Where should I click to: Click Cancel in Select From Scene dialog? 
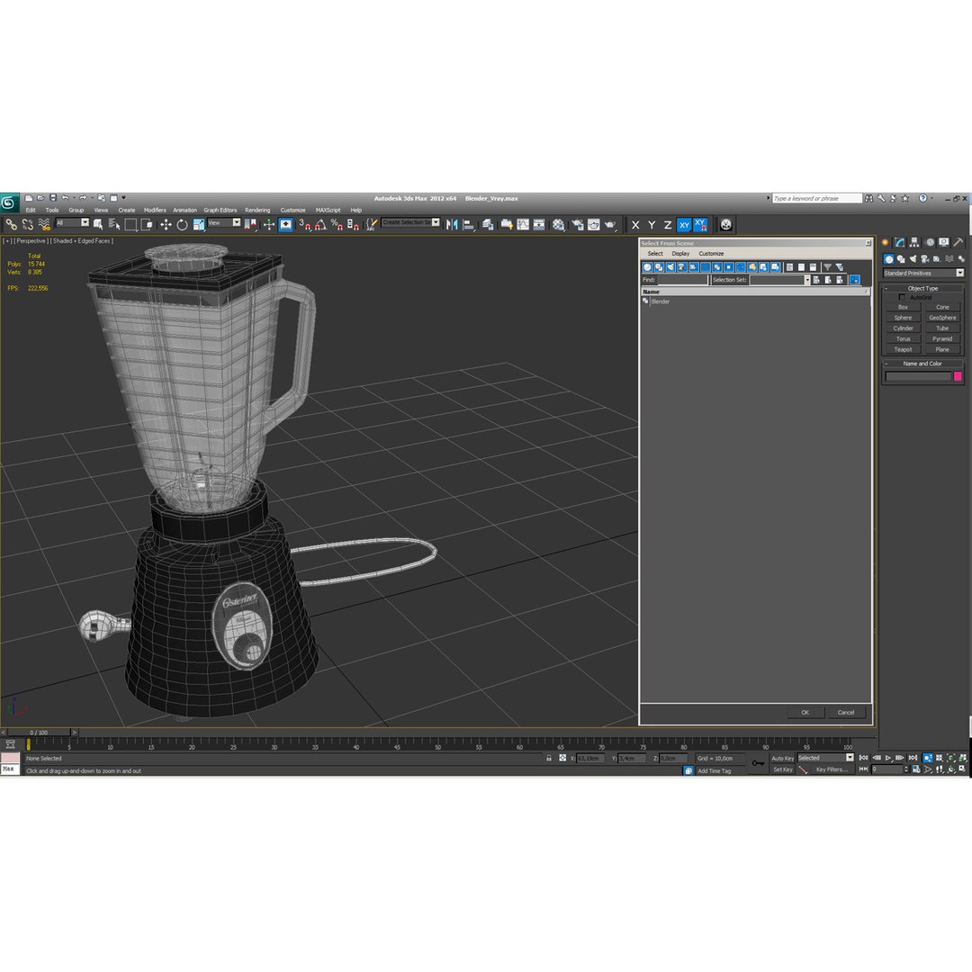[846, 712]
